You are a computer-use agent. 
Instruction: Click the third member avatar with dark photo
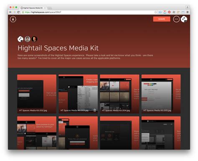coord(34,39)
